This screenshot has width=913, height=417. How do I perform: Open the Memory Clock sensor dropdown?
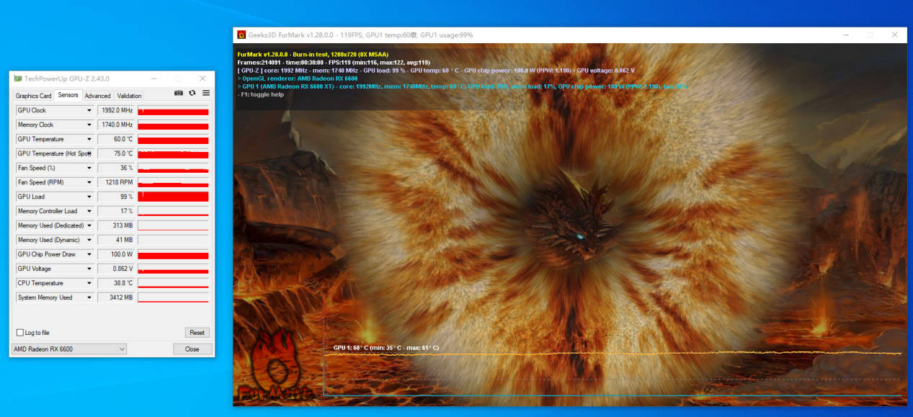point(89,125)
